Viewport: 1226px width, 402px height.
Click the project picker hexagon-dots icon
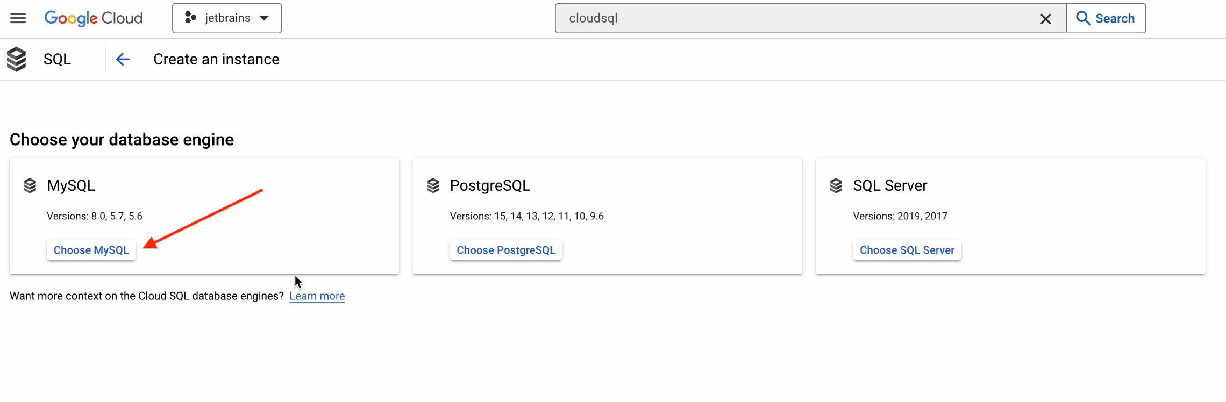coord(190,18)
